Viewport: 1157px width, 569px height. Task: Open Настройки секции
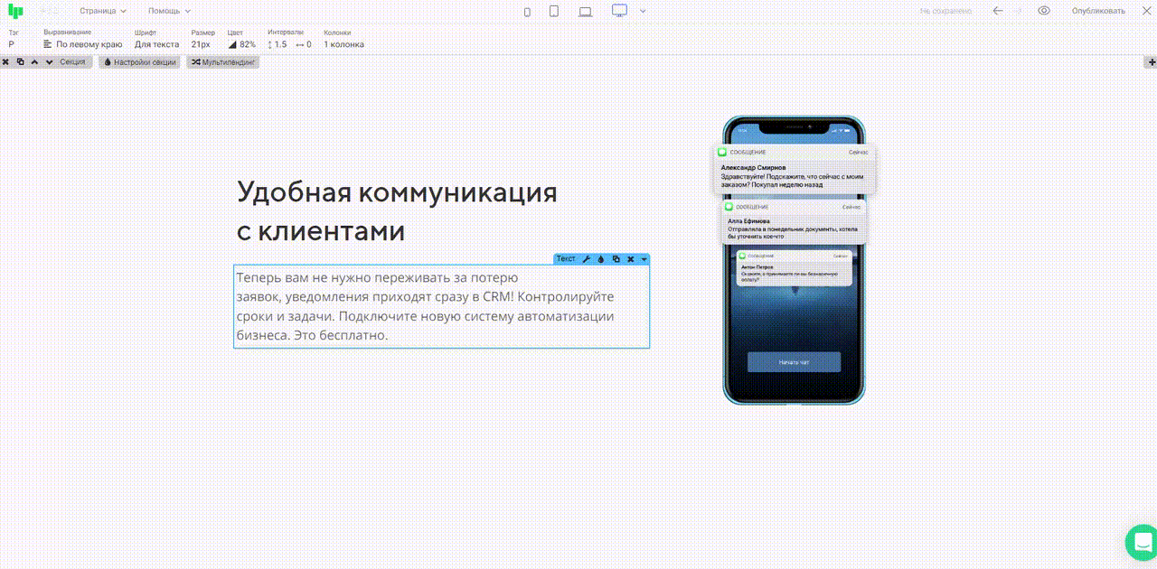[139, 62]
